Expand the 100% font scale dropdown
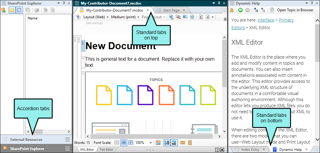 click(x=150, y=143)
